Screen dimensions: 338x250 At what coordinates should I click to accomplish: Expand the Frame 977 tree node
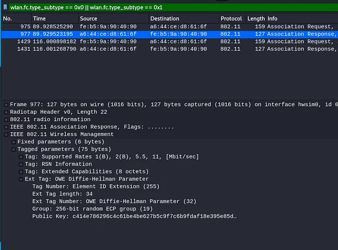pyautogui.click(x=6, y=105)
